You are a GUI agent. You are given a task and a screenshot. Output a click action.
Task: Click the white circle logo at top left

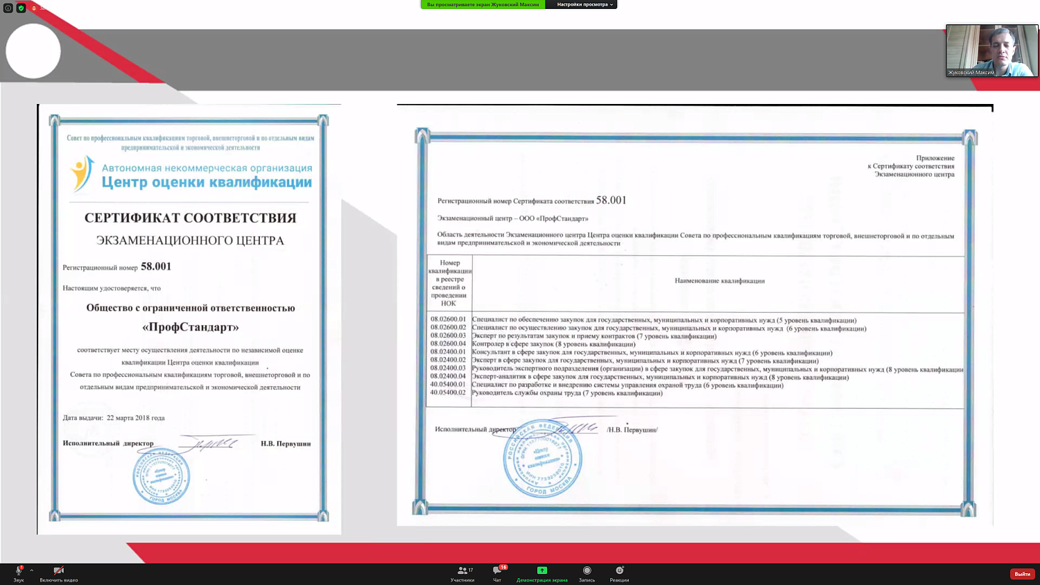click(33, 51)
